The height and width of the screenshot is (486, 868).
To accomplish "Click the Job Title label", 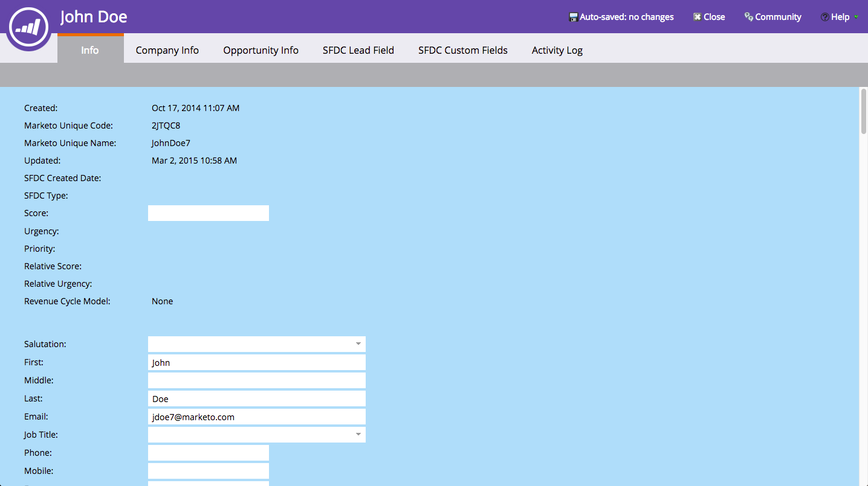I will click(x=41, y=435).
